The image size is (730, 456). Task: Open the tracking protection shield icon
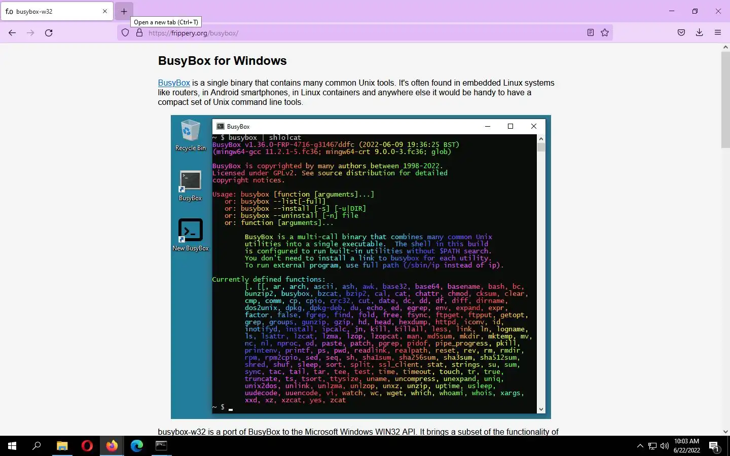point(125,33)
